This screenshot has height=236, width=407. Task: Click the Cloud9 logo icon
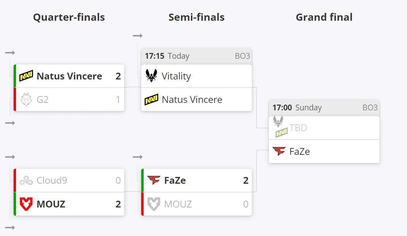pos(26,181)
